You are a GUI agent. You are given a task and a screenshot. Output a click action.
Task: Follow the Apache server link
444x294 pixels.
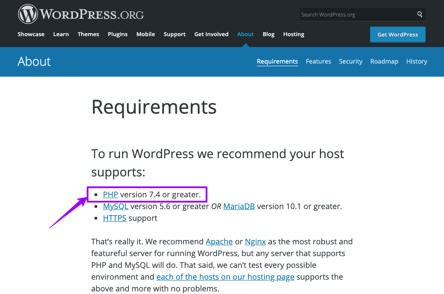click(x=219, y=241)
